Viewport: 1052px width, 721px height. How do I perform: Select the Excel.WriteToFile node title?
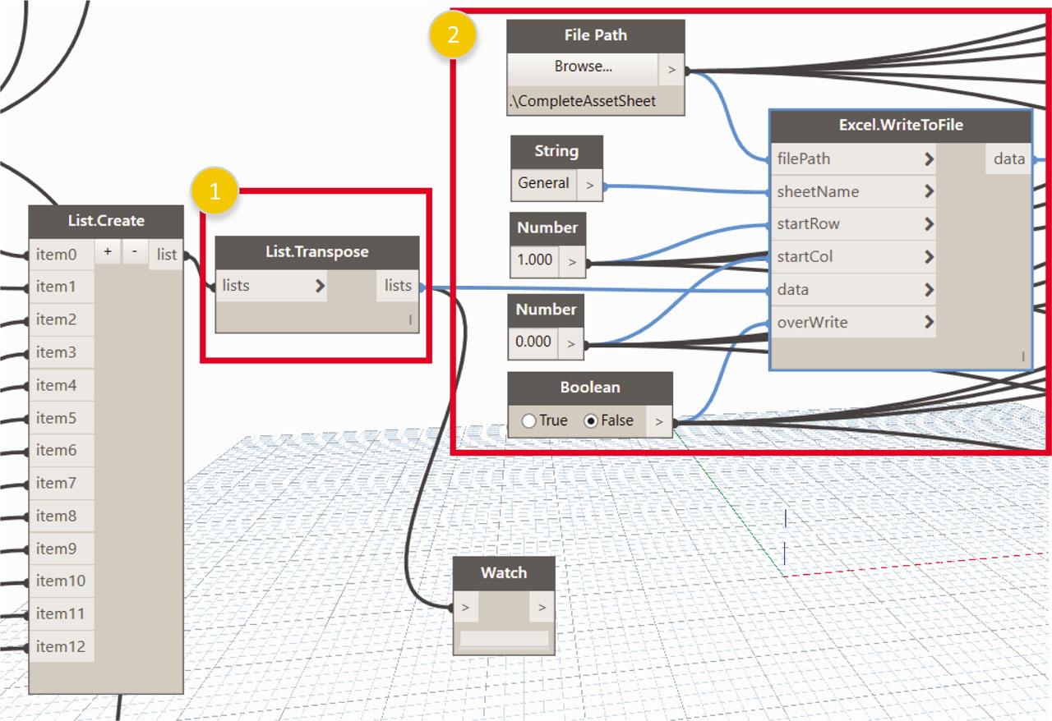900,126
